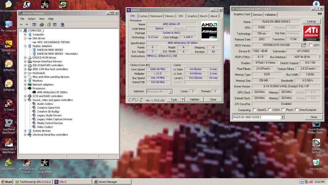Screen dimensions: 328x185
Task: Switch to the Mainboard tab in CPU-Z
Action: click(156, 16)
